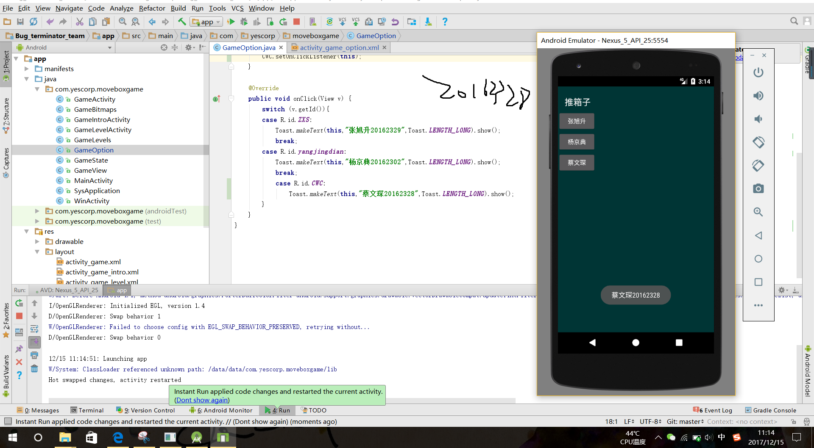Open Edge browser from the taskbar
The height and width of the screenshot is (448, 814).
(x=118, y=437)
